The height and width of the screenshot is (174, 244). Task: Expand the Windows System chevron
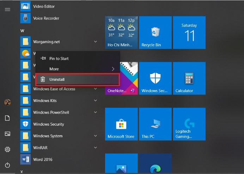tap(96, 136)
